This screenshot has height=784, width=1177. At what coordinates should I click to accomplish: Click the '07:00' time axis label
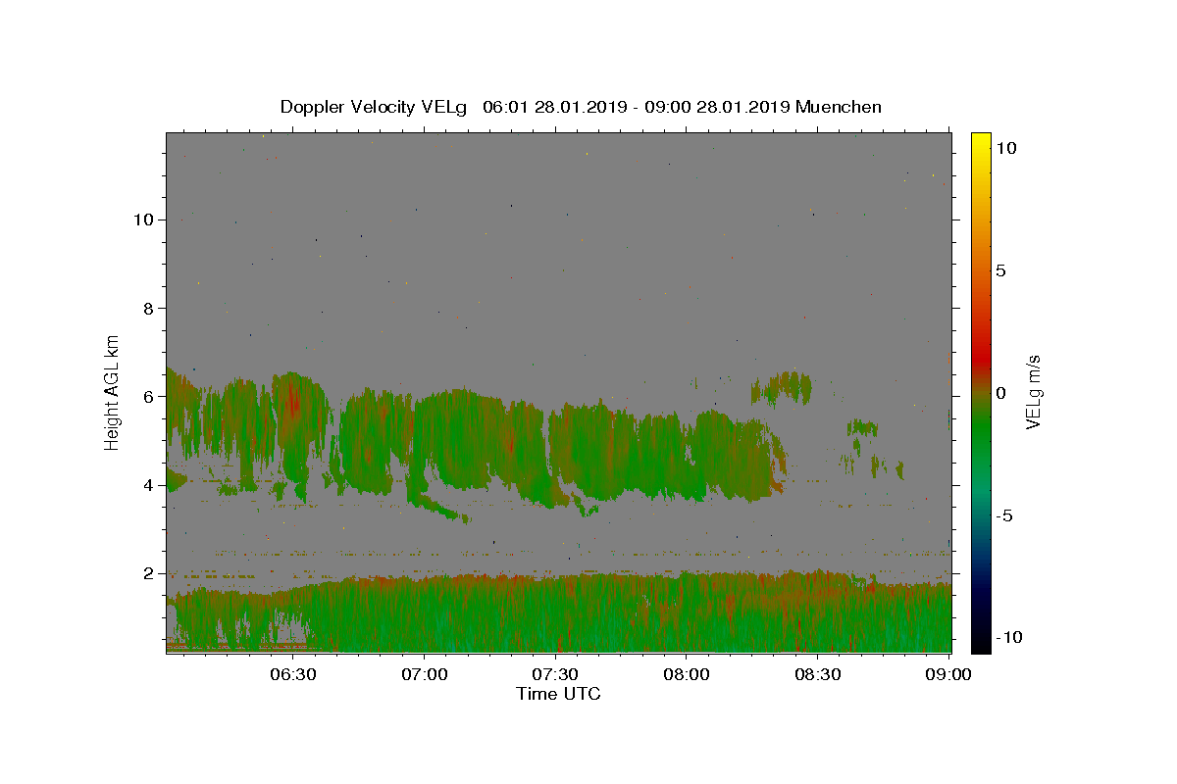[425, 674]
